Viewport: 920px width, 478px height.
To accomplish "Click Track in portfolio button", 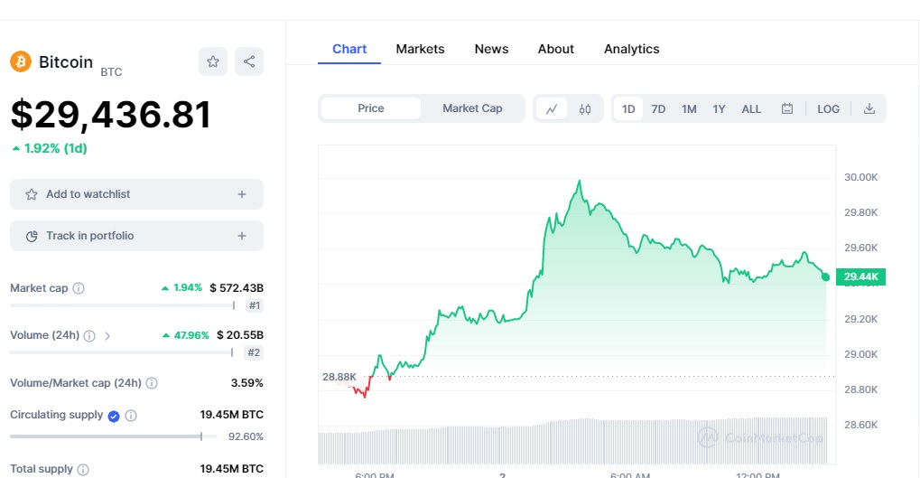I will pos(136,236).
